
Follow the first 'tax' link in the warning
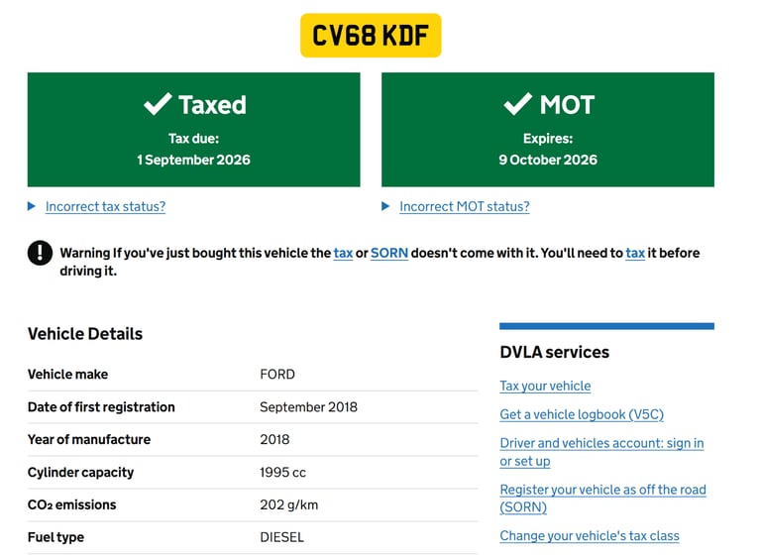pos(343,253)
